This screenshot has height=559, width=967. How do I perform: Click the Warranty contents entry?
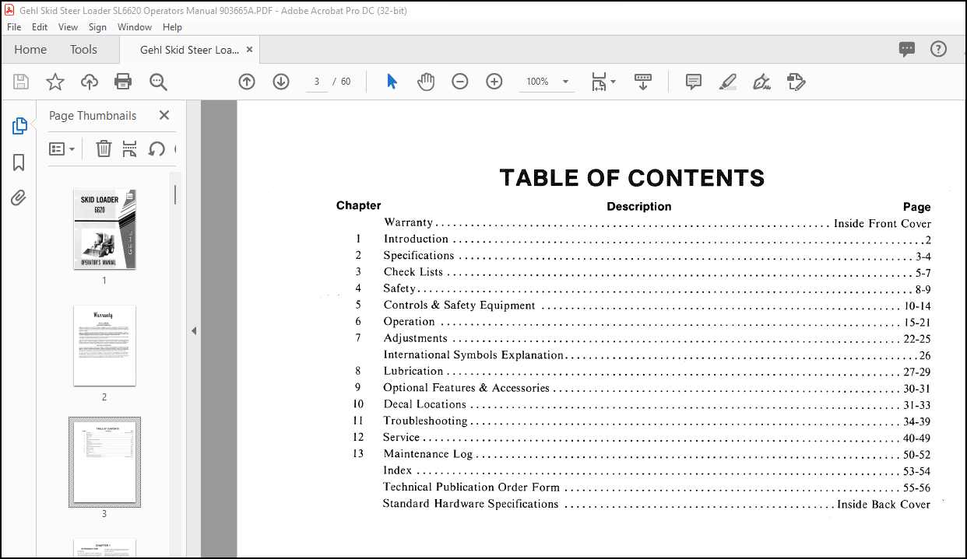(x=408, y=223)
